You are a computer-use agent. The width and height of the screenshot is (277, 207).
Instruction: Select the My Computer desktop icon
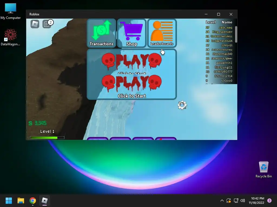11,11
